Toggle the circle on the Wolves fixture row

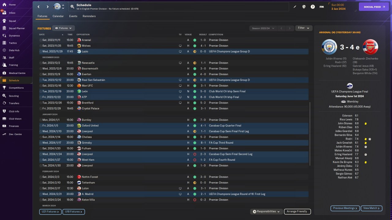[x=41, y=46]
